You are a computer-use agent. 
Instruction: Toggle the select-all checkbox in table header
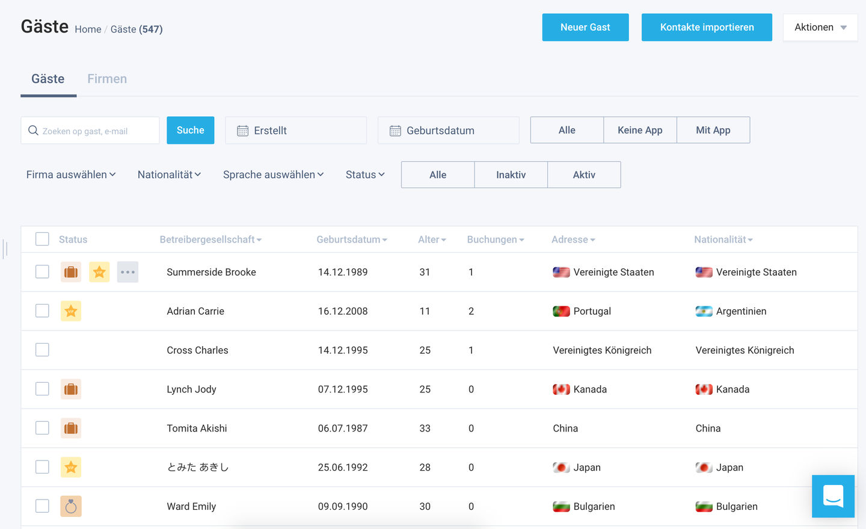tap(42, 239)
